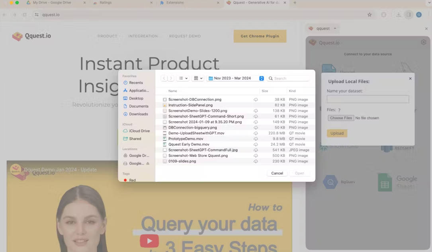
Task: Go to Desktop folder in sidebar
Action: 136,98
